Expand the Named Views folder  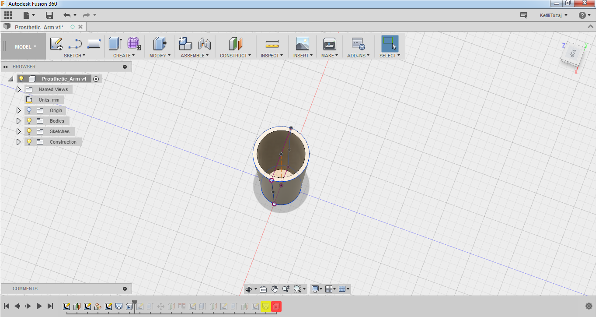click(x=18, y=89)
